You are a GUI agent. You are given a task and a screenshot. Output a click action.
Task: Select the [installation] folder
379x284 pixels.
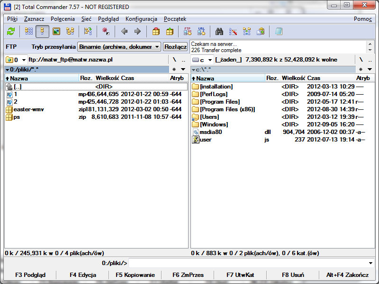(x=282, y=87)
